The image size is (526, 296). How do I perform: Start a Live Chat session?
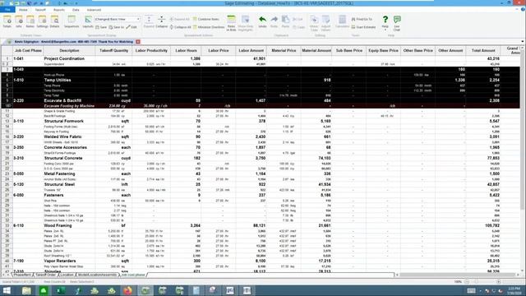(x=397, y=23)
